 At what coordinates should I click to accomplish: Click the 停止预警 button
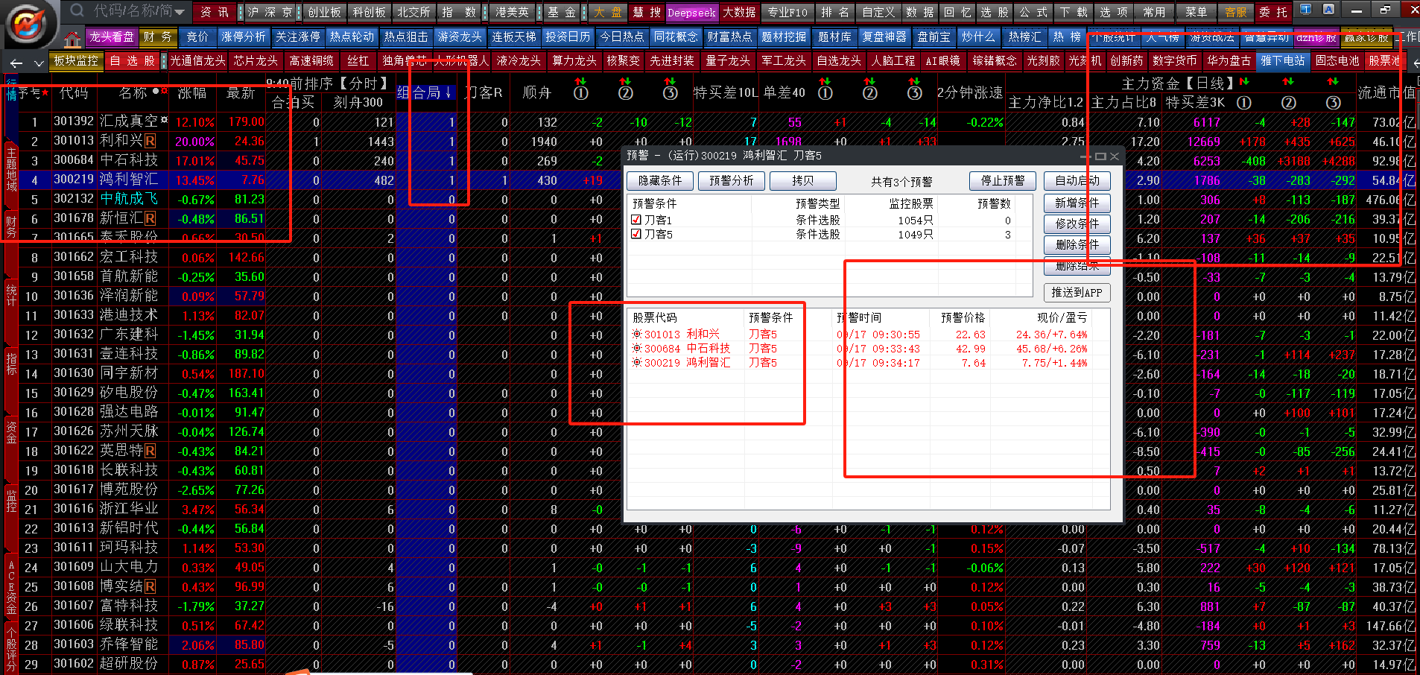point(1002,181)
